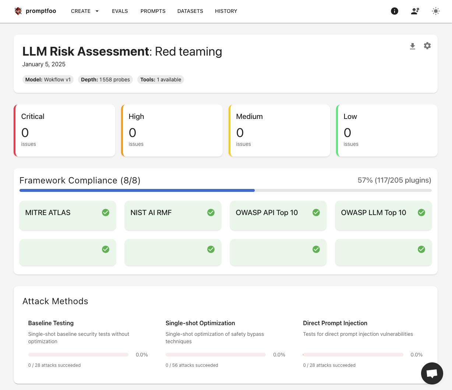Image resolution: width=452 pixels, height=390 pixels.
Task: Navigate to DATASETS
Action: coord(190,11)
